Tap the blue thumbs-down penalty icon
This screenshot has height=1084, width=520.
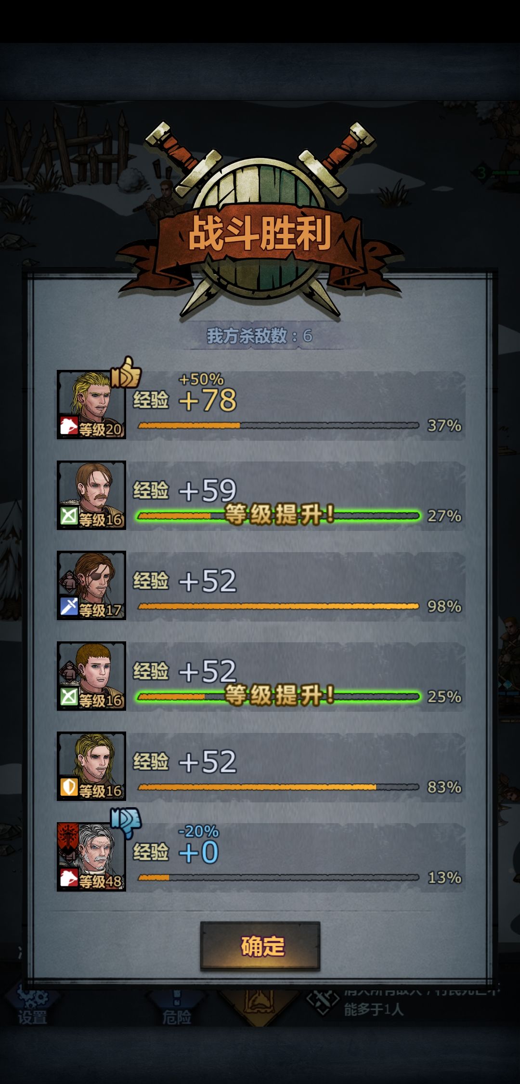point(126,823)
